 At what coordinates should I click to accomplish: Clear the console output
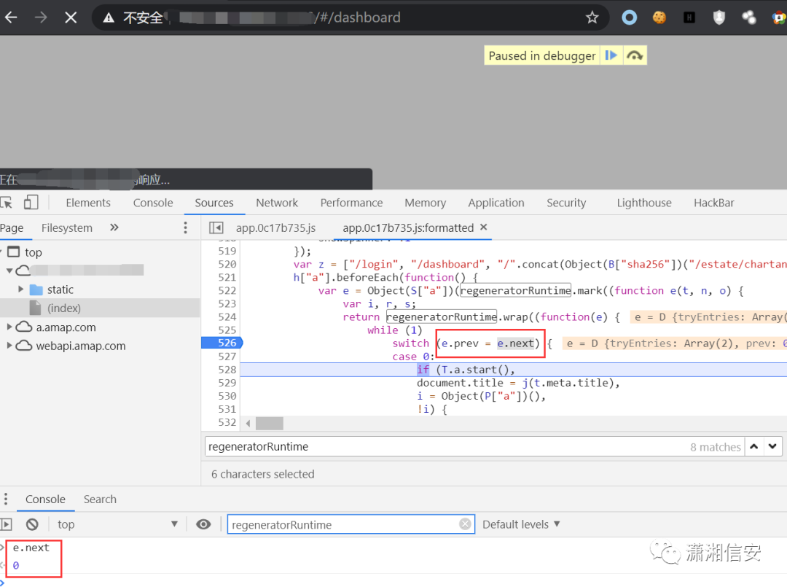tap(32, 525)
